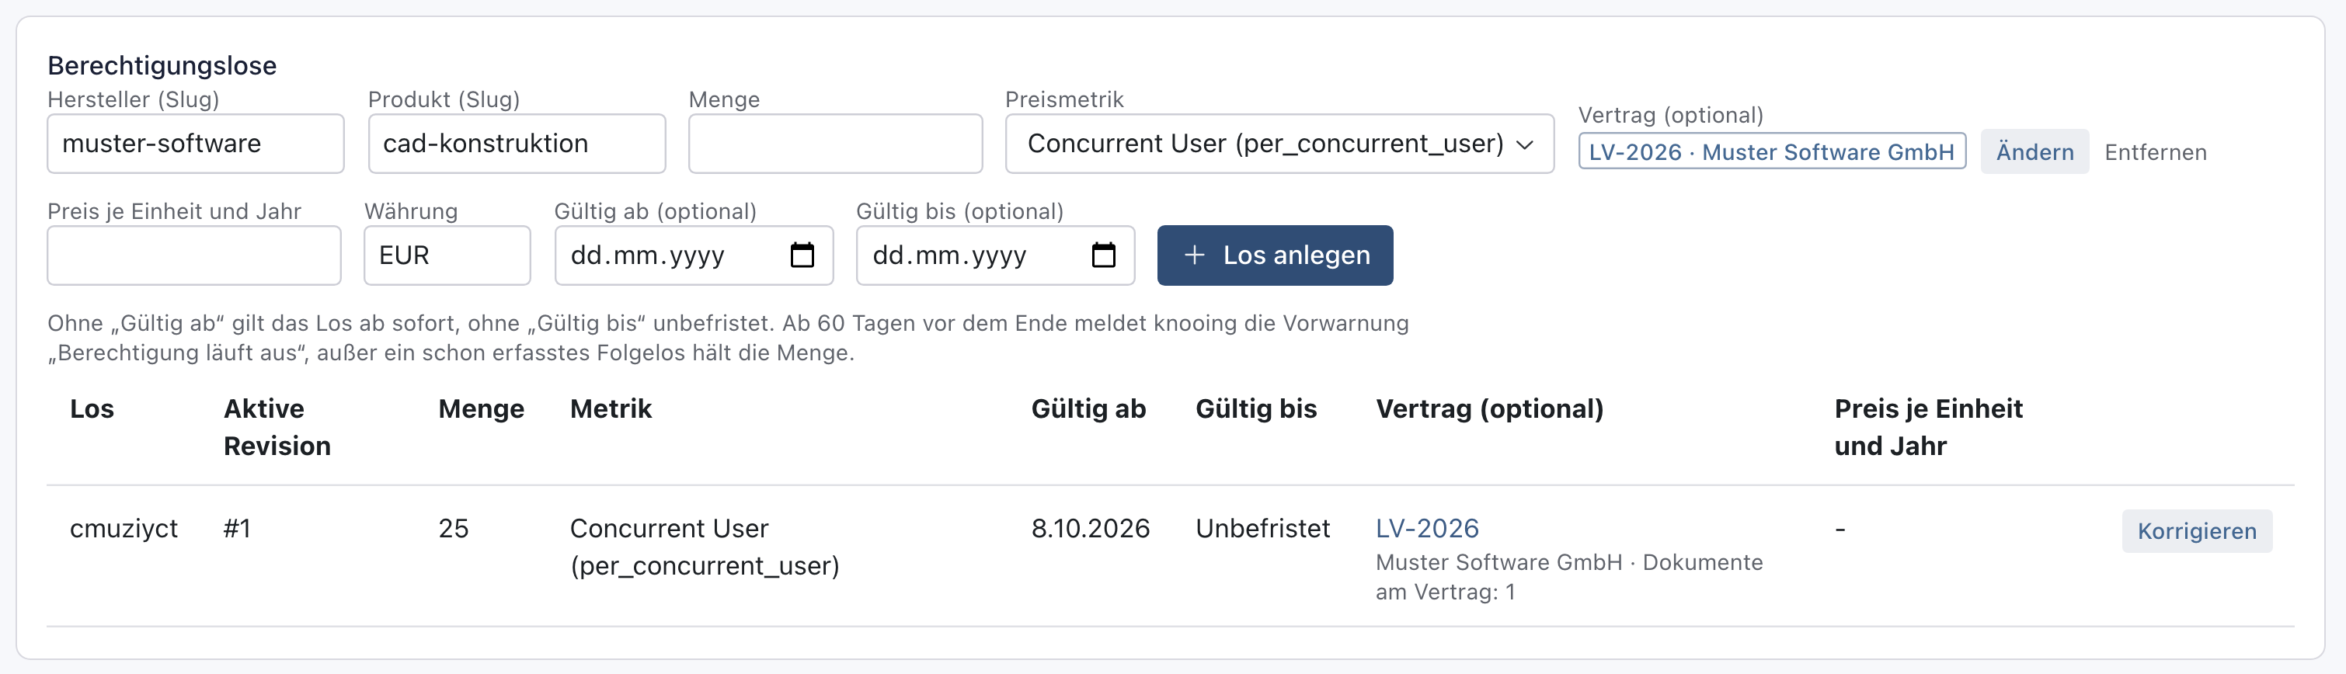Click the Muster Software GmbH · Dokumente am Vertrag text
The width and height of the screenshot is (2346, 674).
(x=1568, y=576)
